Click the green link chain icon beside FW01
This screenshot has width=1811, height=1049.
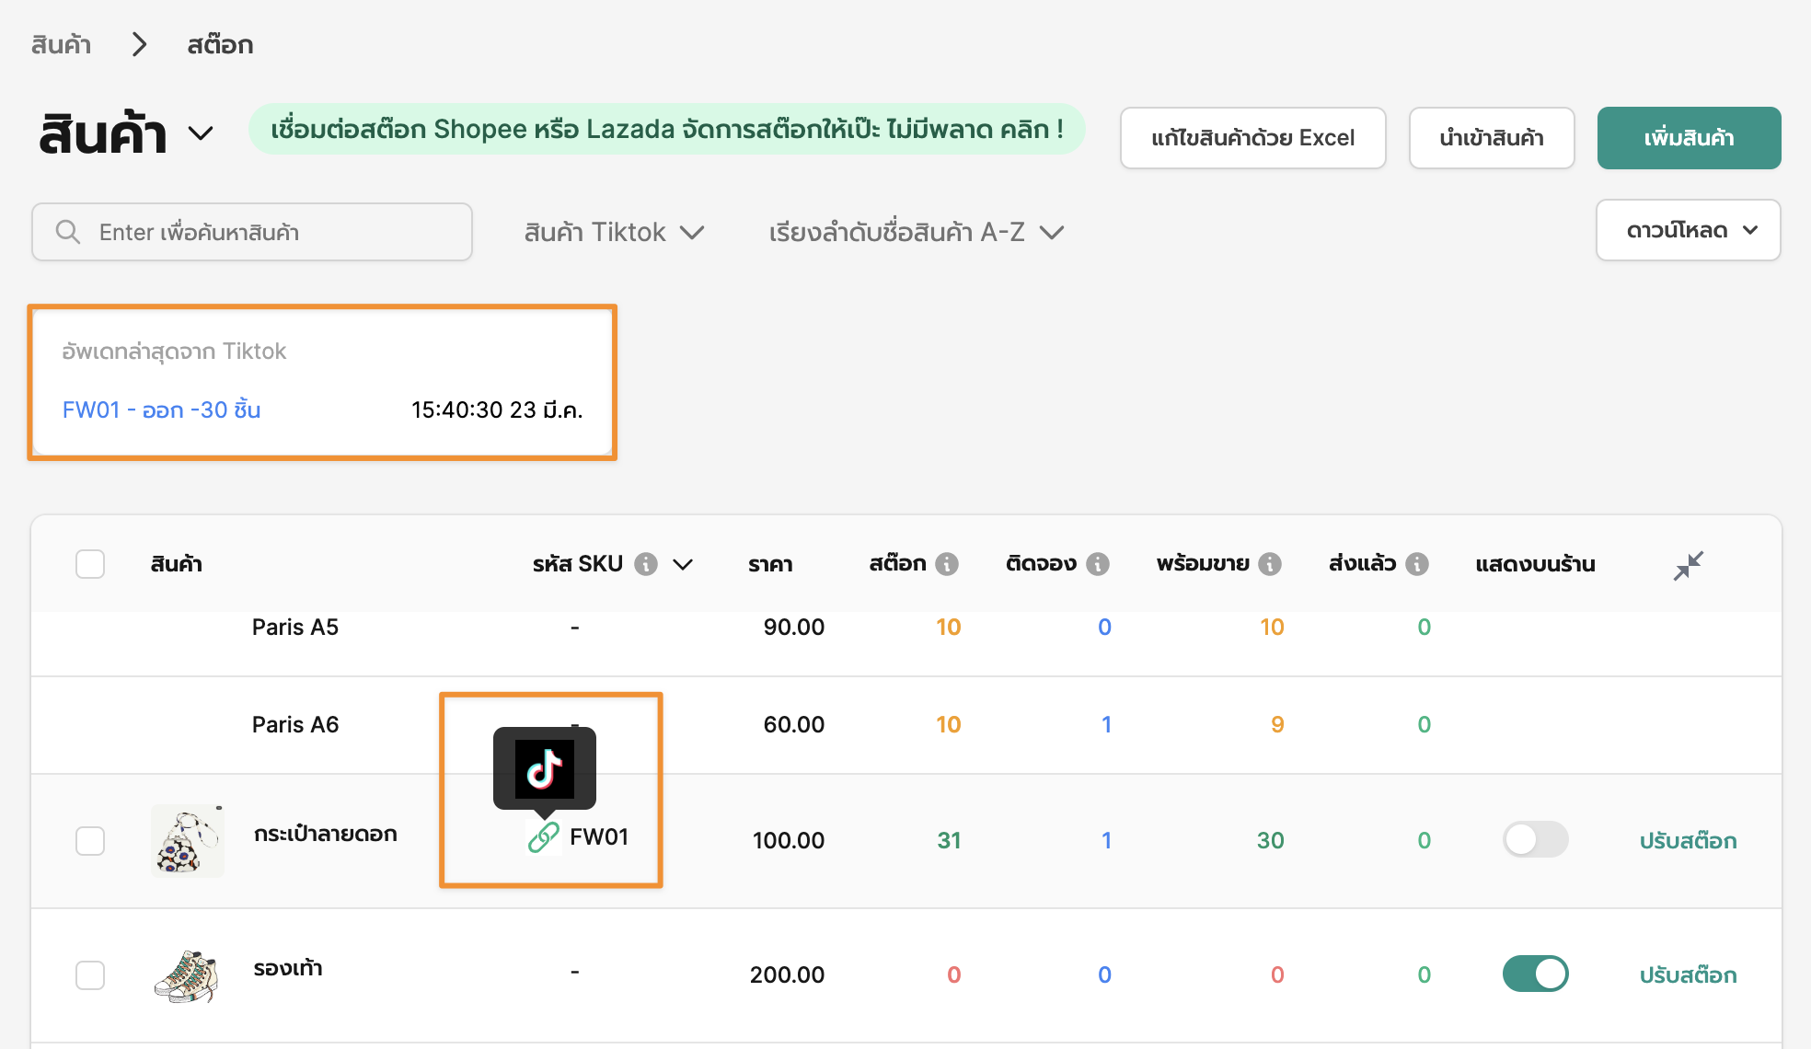tap(543, 837)
